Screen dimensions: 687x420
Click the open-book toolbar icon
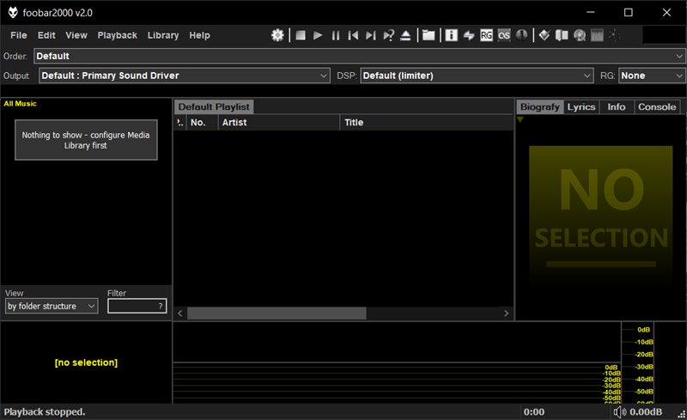coord(562,35)
